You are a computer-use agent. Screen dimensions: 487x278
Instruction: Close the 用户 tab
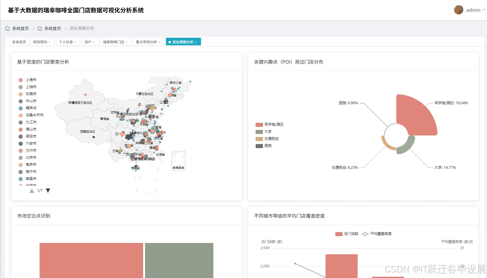94,42
